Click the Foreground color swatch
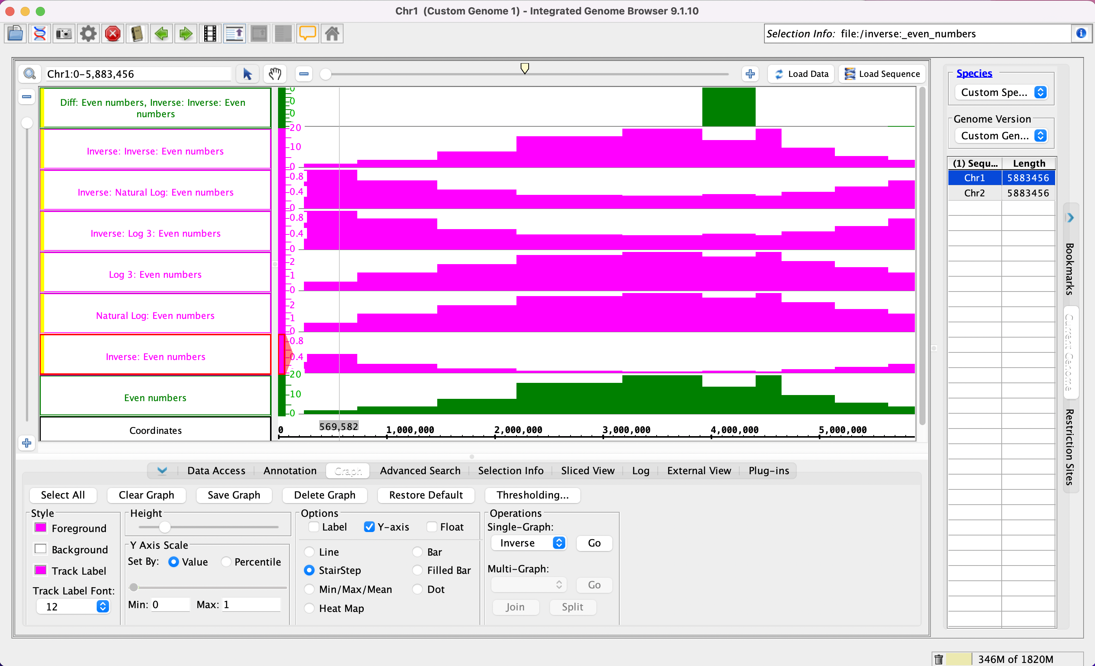This screenshot has height=666, width=1095. [x=40, y=528]
